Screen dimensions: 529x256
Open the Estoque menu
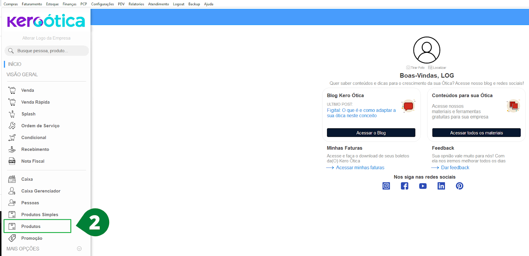52,4
